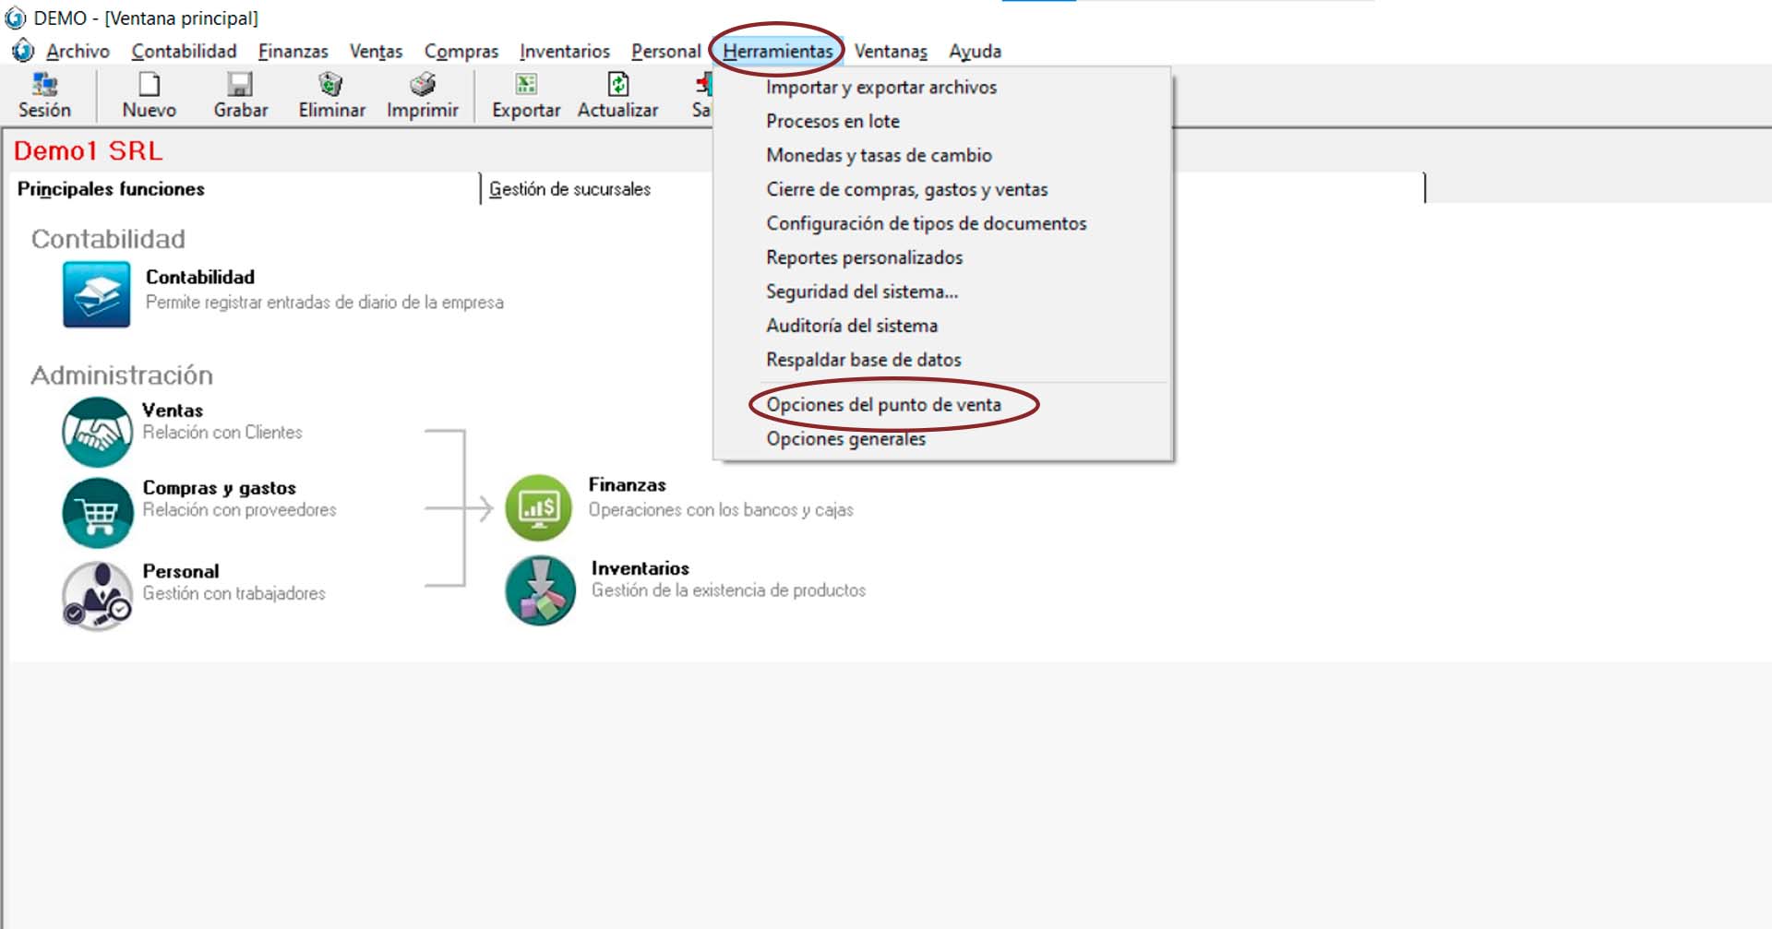This screenshot has width=1772, height=929.
Task: Click the Eliminar trash icon
Action: 330,85
